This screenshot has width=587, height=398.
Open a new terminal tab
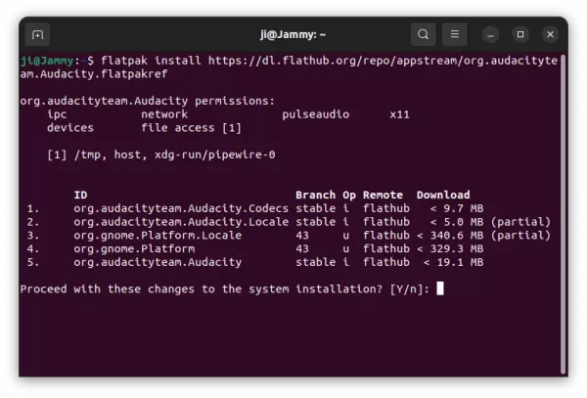coord(37,35)
